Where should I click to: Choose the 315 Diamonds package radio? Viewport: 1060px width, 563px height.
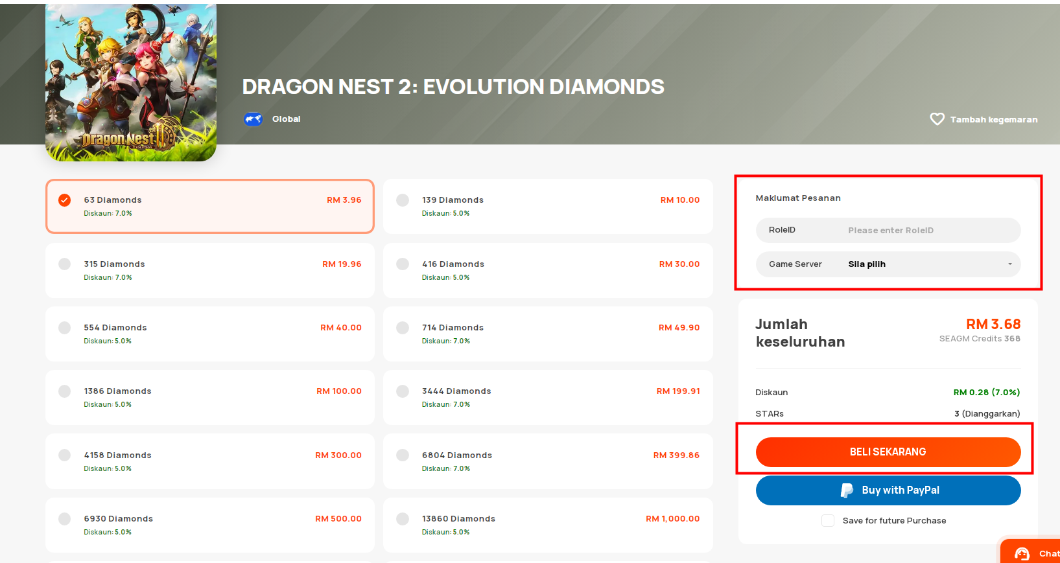[x=65, y=264]
